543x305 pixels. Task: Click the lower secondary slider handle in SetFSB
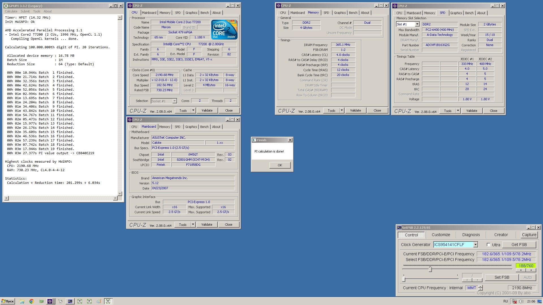(404, 279)
